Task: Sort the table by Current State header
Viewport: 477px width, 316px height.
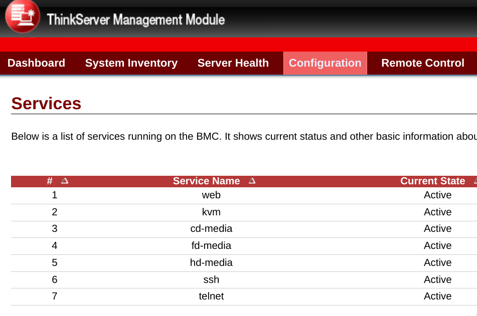Action: (x=432, y=181)
